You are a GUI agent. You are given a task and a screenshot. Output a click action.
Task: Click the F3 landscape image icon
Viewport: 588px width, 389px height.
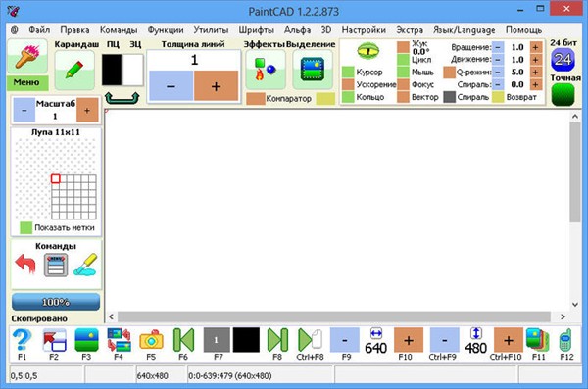click(86, 340)
